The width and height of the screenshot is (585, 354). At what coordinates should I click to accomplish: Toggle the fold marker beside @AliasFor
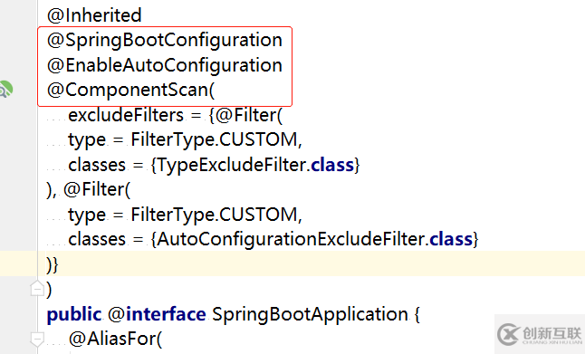pyautogui.click(x=37, y=340)
